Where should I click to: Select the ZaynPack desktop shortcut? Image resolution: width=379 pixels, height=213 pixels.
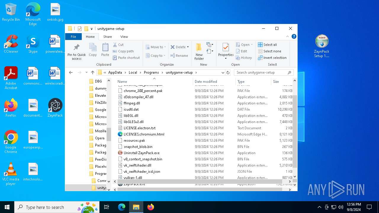pyautogui.click(x=55, y=108)
